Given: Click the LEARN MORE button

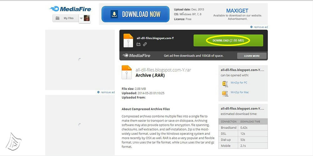Looking at the screenshot, I should point(252,56).
